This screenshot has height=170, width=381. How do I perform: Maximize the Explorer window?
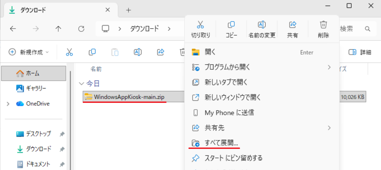pos(349,6)
